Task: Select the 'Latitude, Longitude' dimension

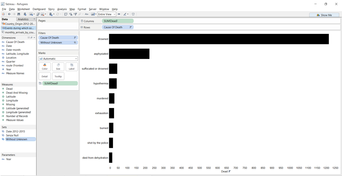Action: coord(18,54)
